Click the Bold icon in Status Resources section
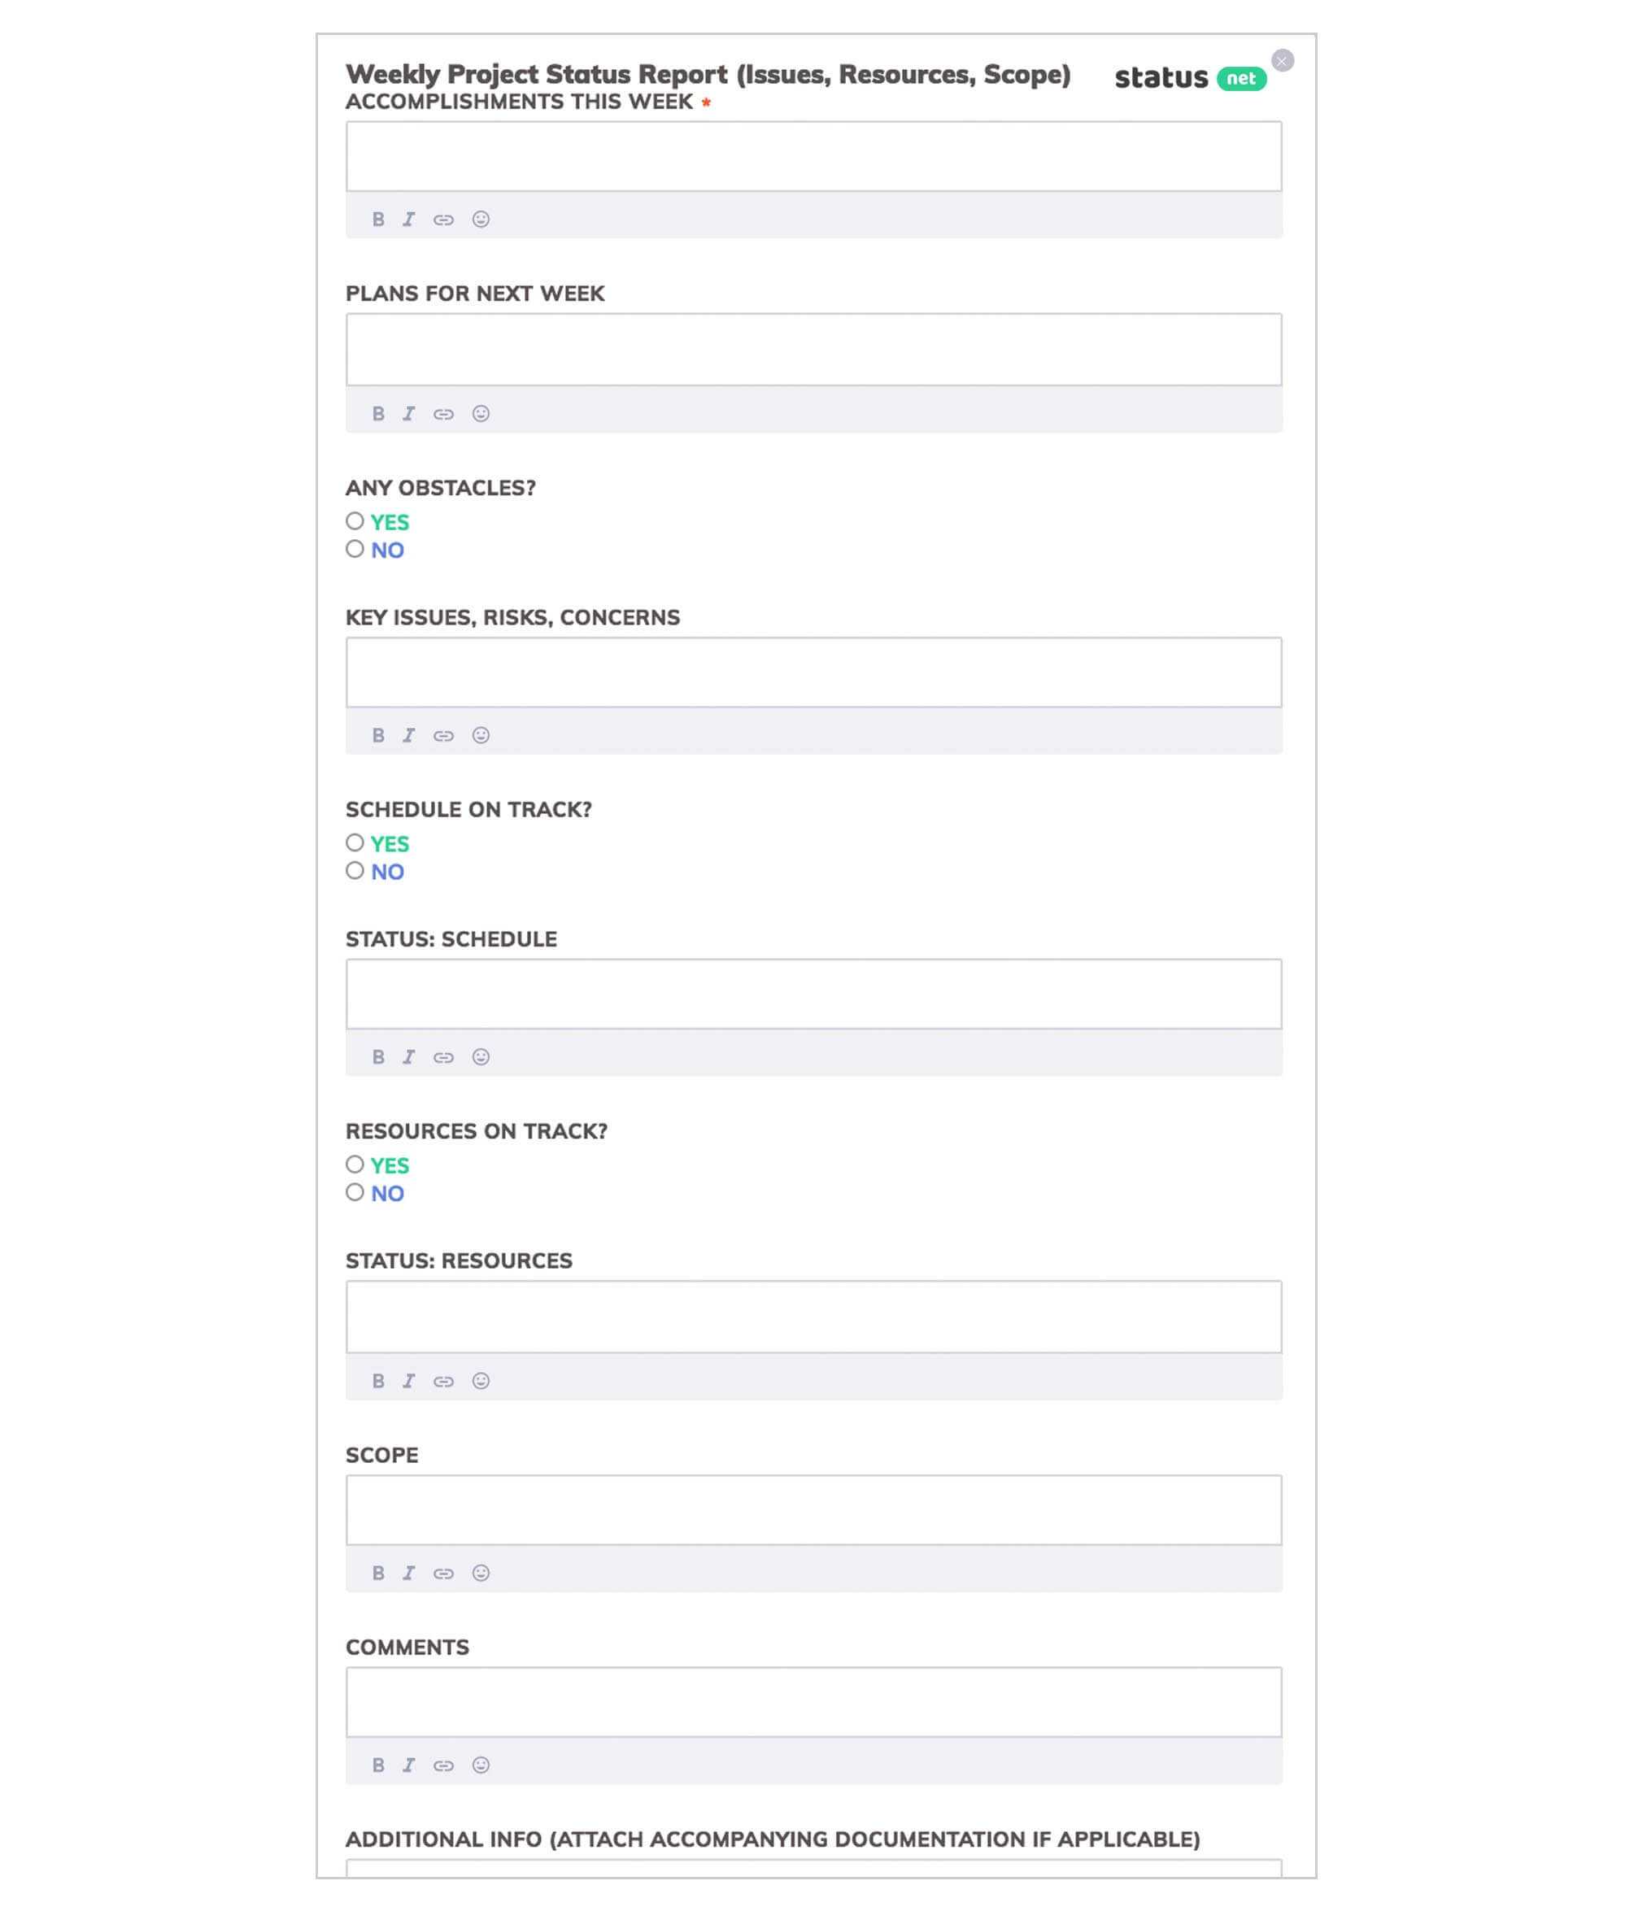This screenshot has width=1634, height=1911. (376, 1379)
